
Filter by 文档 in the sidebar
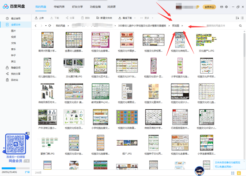[x=14, y=43]
